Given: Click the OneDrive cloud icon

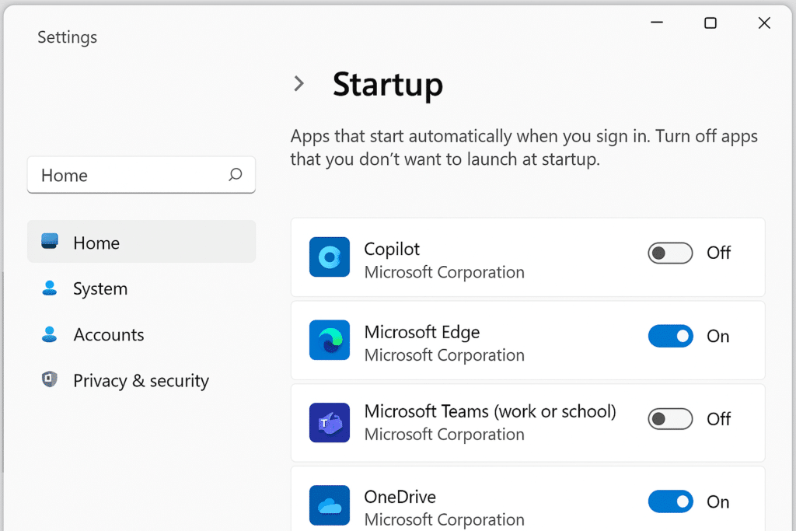Looking at the screenshot, I should coord(330,505).
